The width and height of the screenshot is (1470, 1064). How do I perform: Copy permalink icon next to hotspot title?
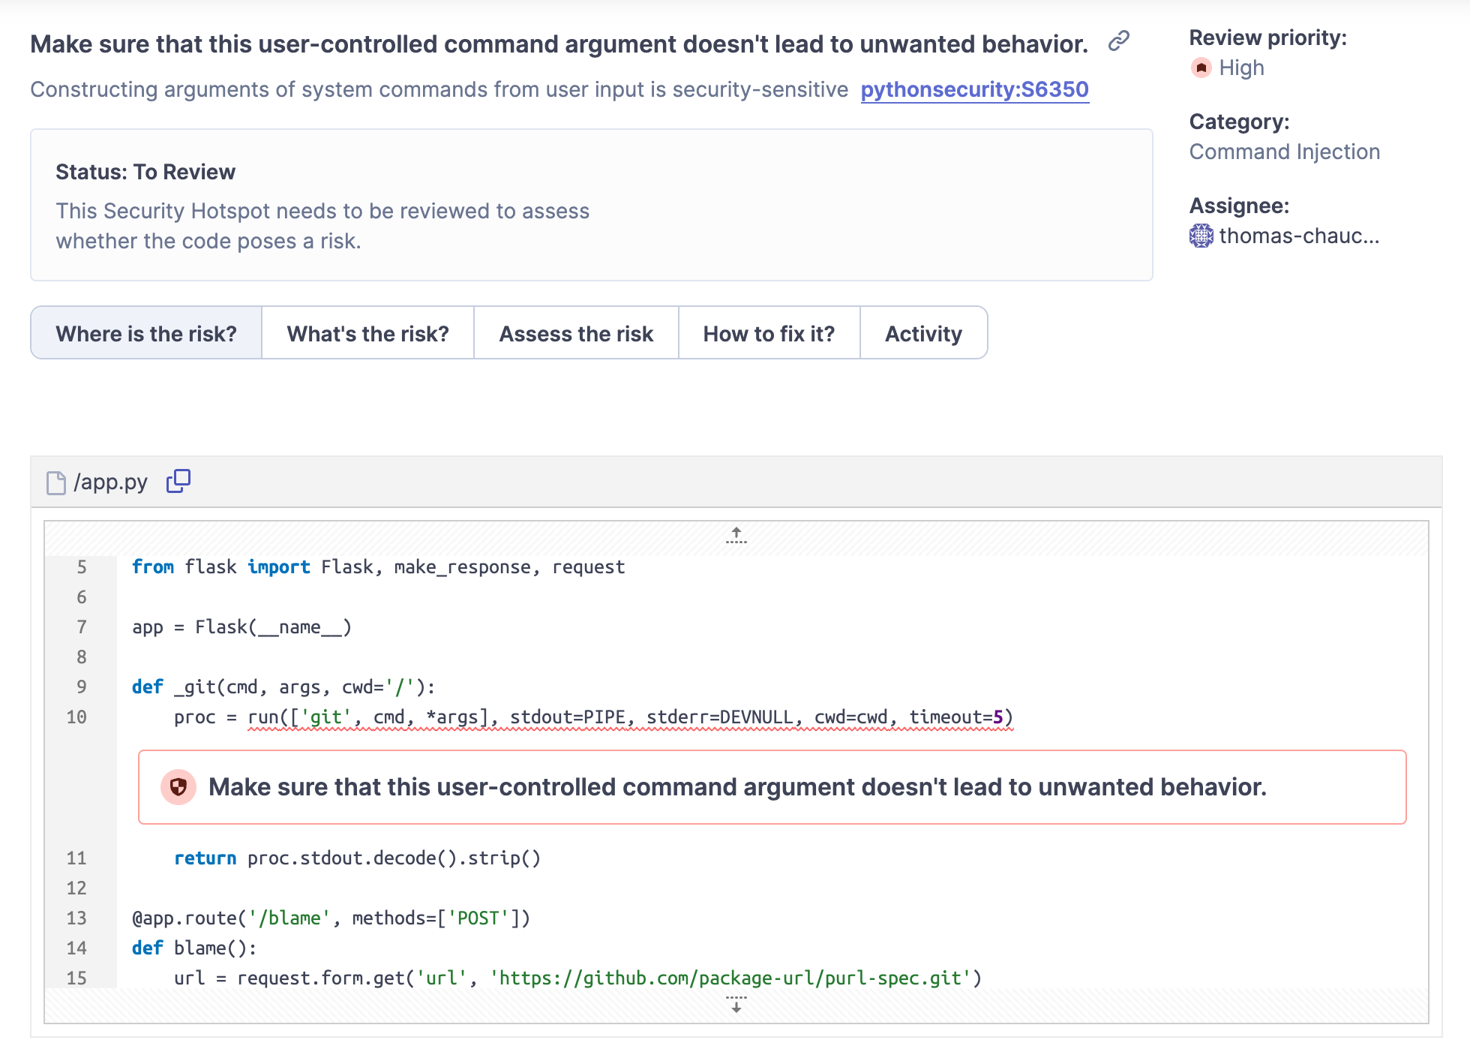tap(1118, 41)
